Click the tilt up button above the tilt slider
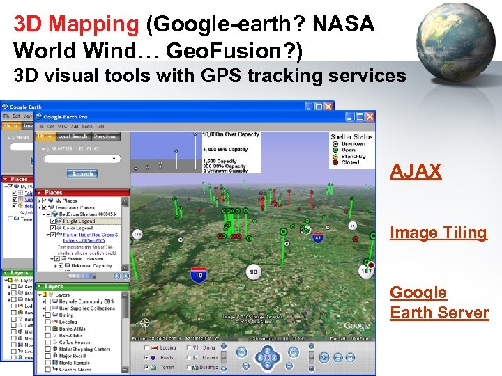This screenshot has height=376, width=502. pos(312,346)
